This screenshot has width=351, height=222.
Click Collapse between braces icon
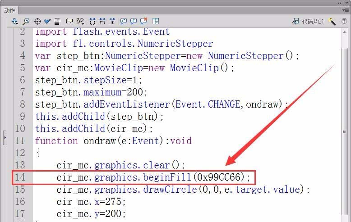pyautogui.click(x=92, y=22)
